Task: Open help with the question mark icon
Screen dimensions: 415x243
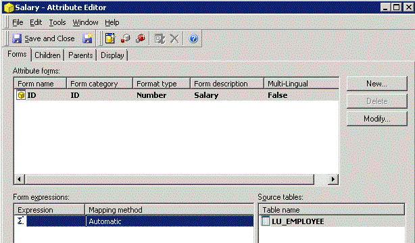Action: (193, 39)
